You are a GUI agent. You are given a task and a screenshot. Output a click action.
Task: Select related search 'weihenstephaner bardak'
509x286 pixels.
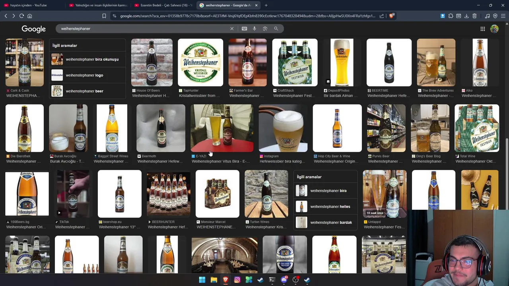coord(326,222)
